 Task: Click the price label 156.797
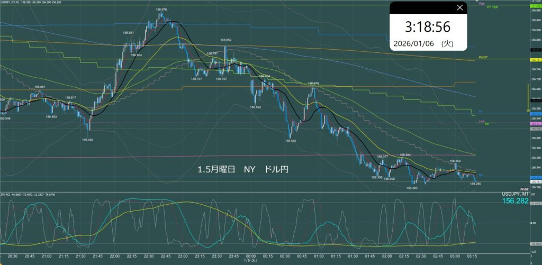pos(212,53)
